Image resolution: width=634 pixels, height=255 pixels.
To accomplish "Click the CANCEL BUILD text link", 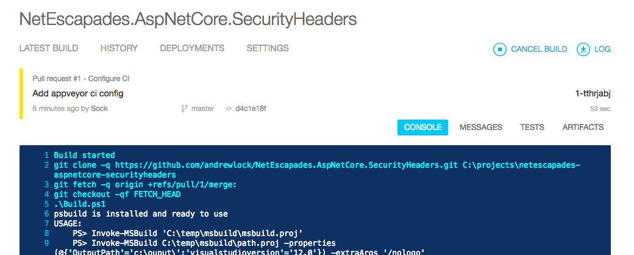I will pyautogui.click(x=539, y=49).
